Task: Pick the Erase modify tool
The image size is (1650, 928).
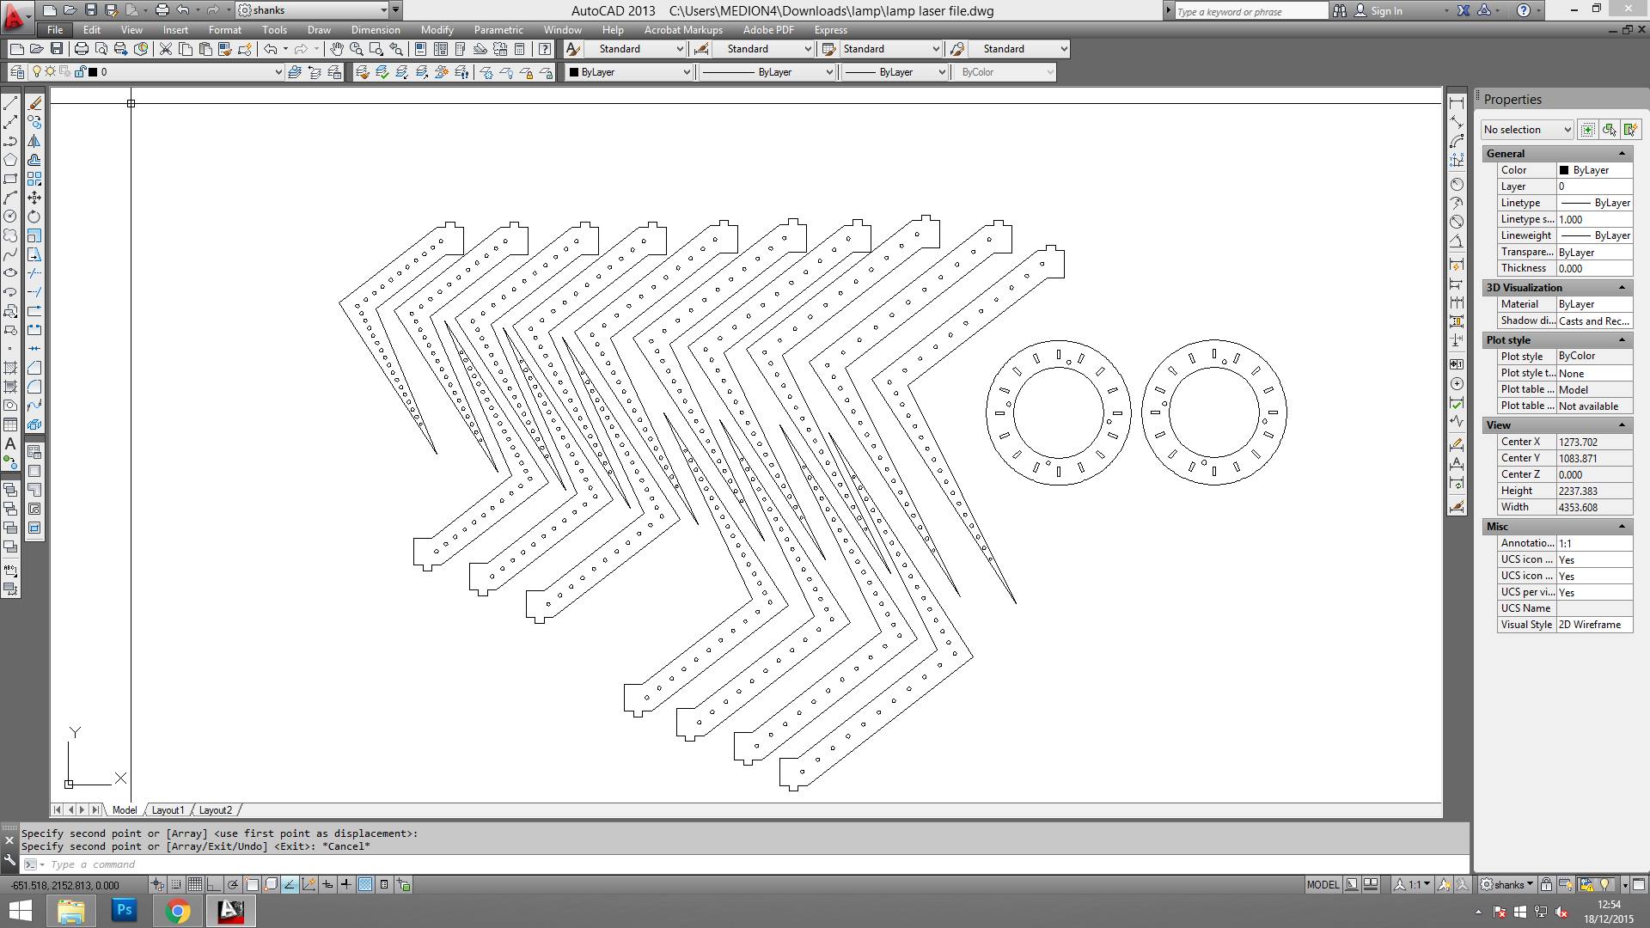Action: click(34, 103)
